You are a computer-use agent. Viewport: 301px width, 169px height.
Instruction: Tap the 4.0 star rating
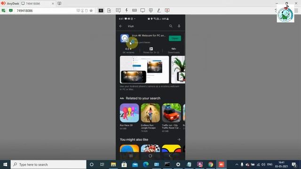click(128, 49)
